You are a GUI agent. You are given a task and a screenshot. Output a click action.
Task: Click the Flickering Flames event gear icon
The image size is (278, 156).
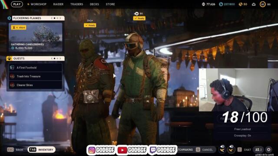tap(9, 18)
